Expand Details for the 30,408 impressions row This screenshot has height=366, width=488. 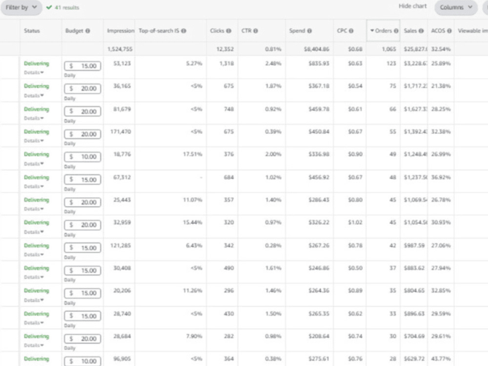pos(34,277)
